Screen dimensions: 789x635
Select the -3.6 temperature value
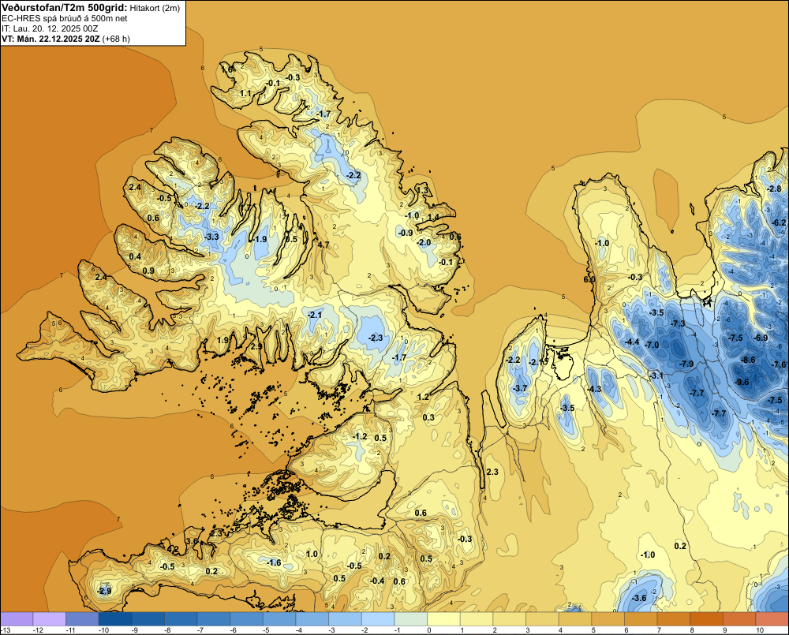[639, 598]
